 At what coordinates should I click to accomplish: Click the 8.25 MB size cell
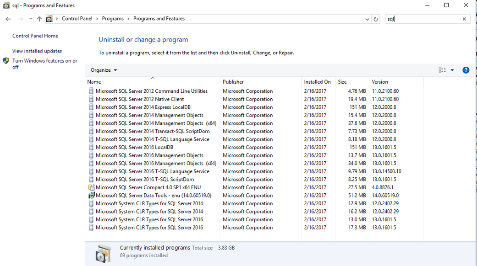[357, 179]
